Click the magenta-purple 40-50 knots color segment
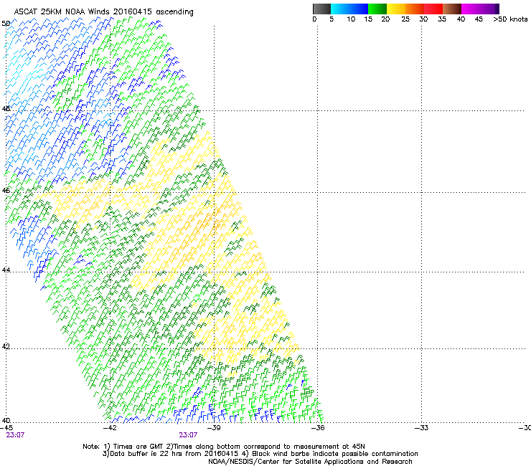 coord(480,9)
